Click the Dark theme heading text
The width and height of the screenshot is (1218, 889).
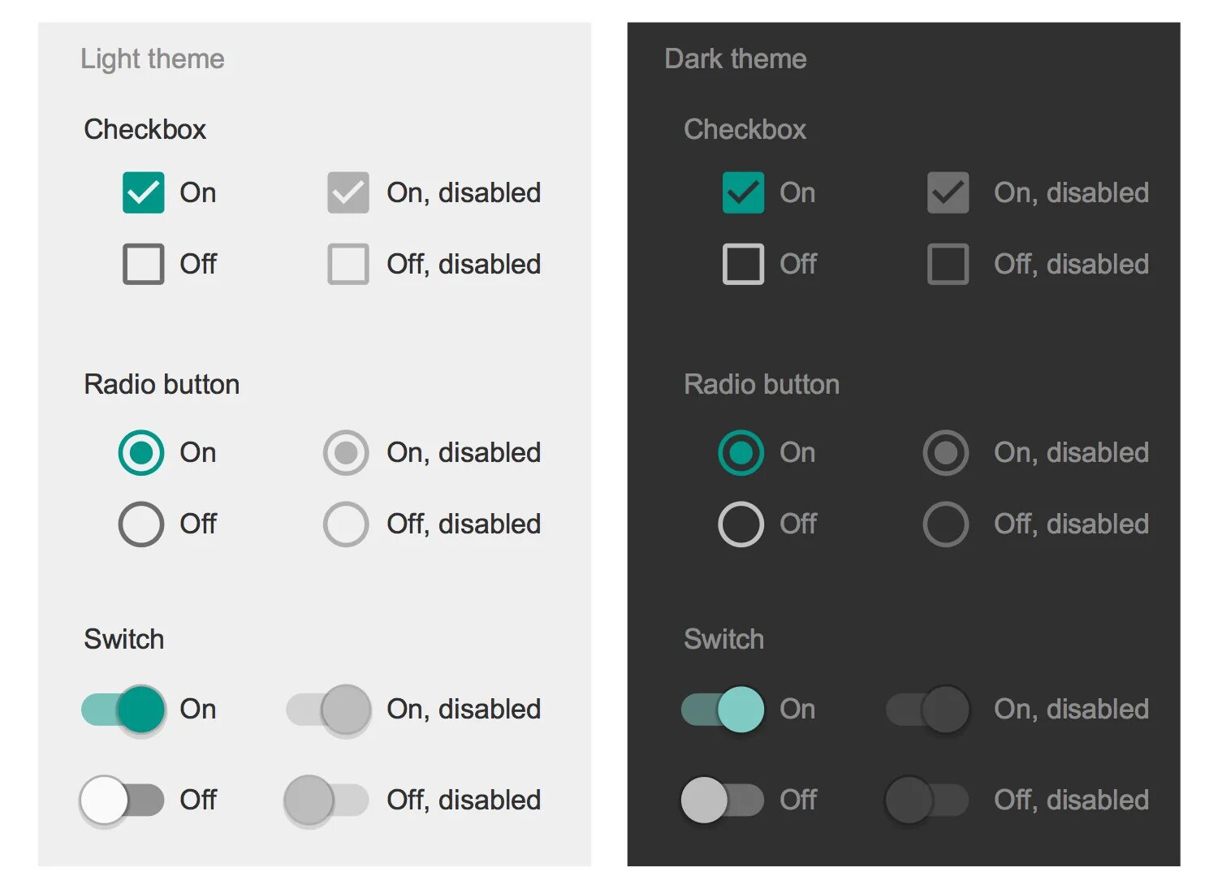click(735, 58)
